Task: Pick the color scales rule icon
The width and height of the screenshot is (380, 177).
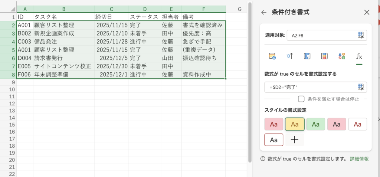Action: (324, 56)
